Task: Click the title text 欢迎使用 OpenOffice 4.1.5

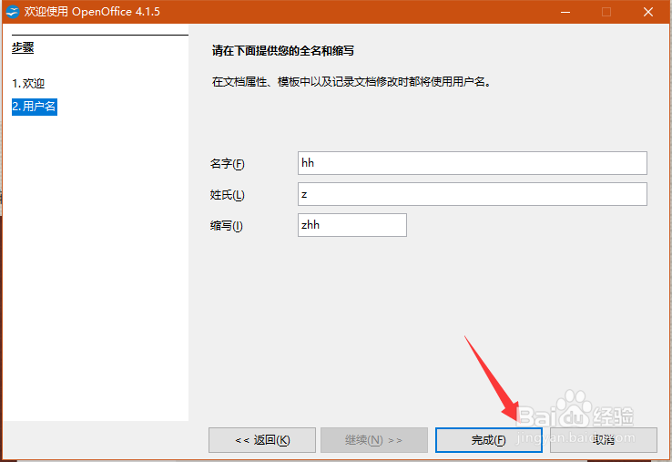Action: [x=92, y=12]
